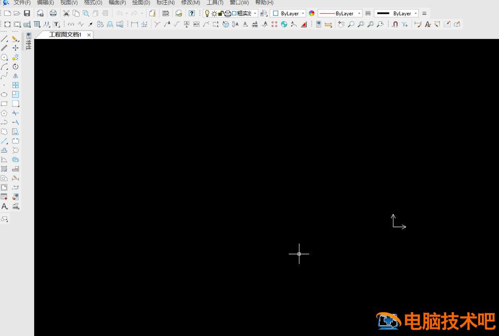The height and width of the screenshot is (336, 499).
Task: Select the Rectangle drawing tool
Action: point(4,103)
